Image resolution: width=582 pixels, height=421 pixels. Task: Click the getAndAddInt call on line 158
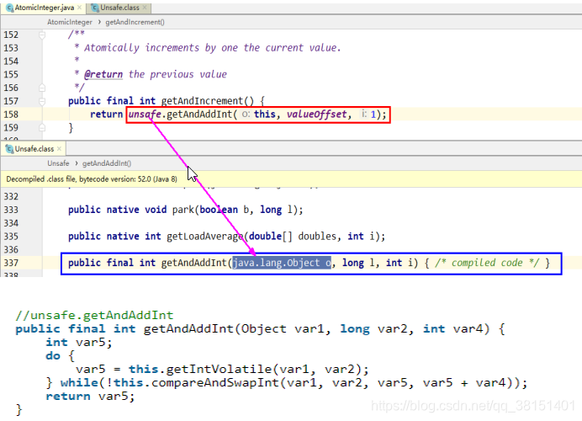(x=199, y=114)
